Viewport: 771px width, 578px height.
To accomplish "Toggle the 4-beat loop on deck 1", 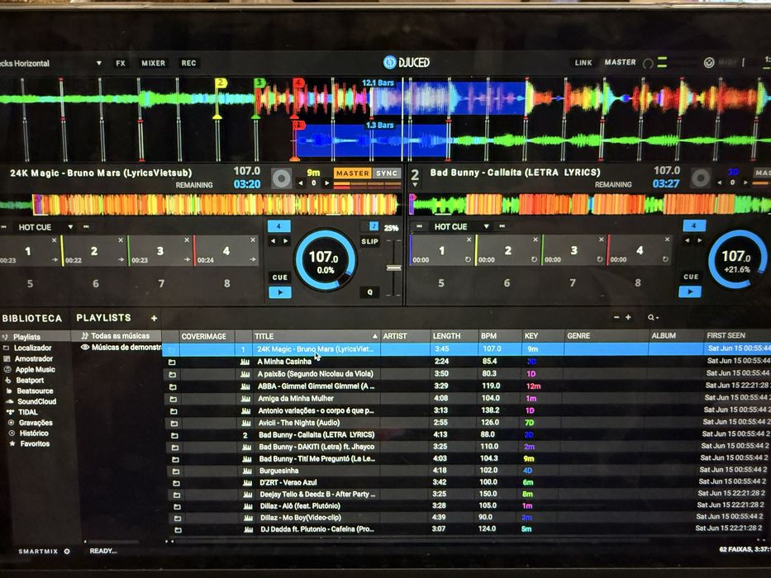I will coord(278,226).
